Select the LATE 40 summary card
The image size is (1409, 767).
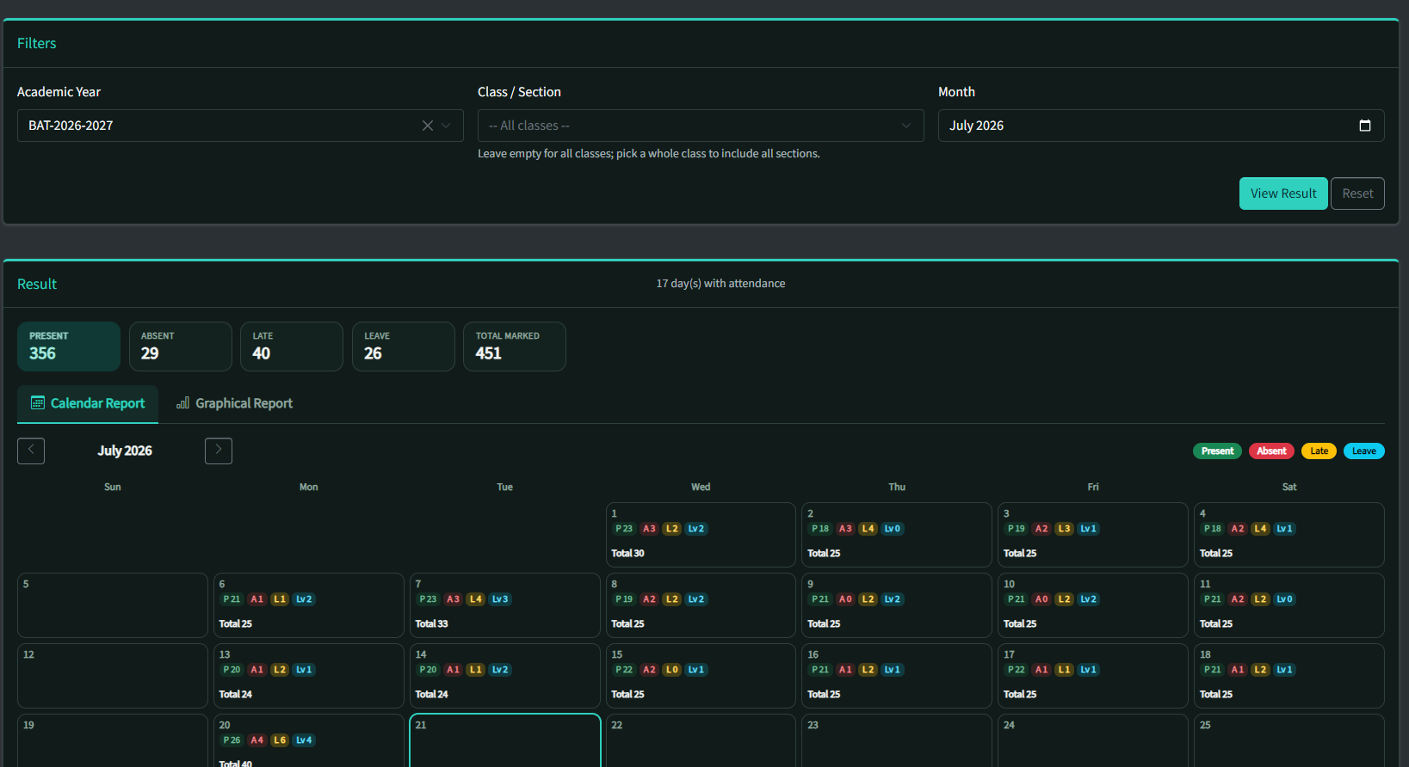point(292,347)
